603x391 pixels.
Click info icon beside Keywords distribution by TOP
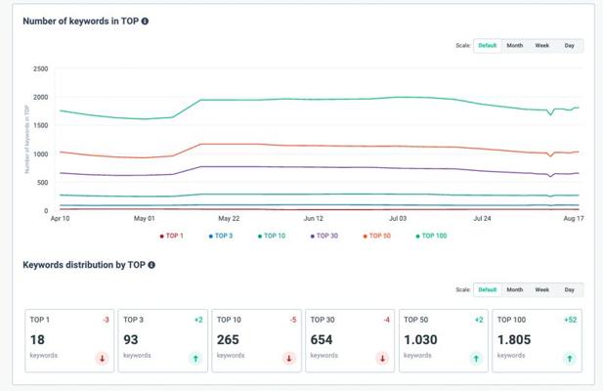coord(151,265)
